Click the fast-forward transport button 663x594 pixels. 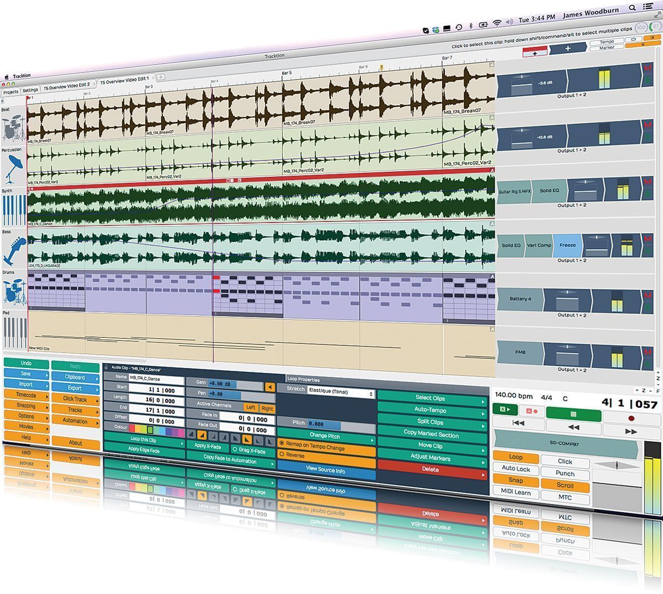click(x=630, y=432)
